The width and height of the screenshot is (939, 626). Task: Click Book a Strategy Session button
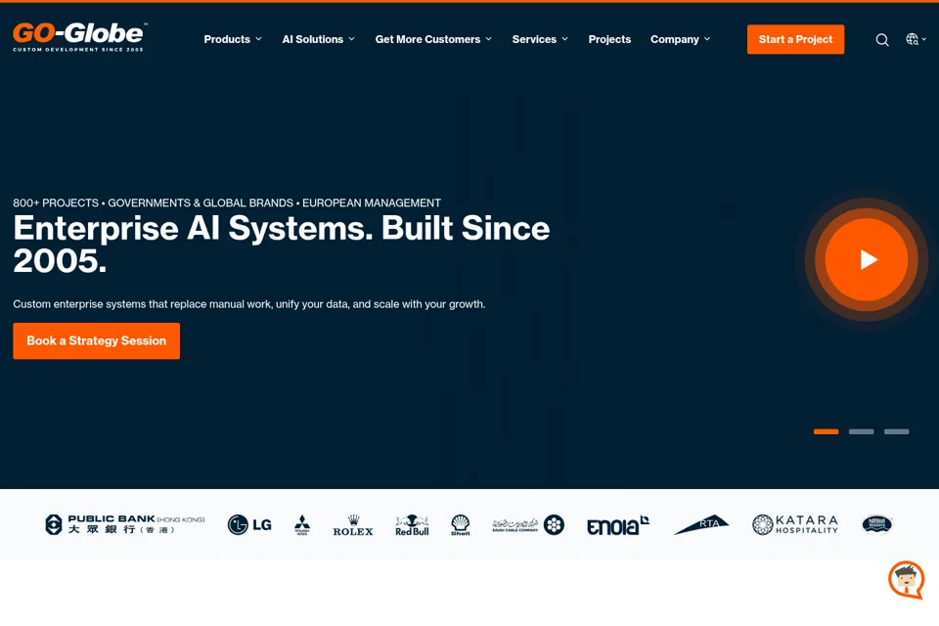coord(97,340)
